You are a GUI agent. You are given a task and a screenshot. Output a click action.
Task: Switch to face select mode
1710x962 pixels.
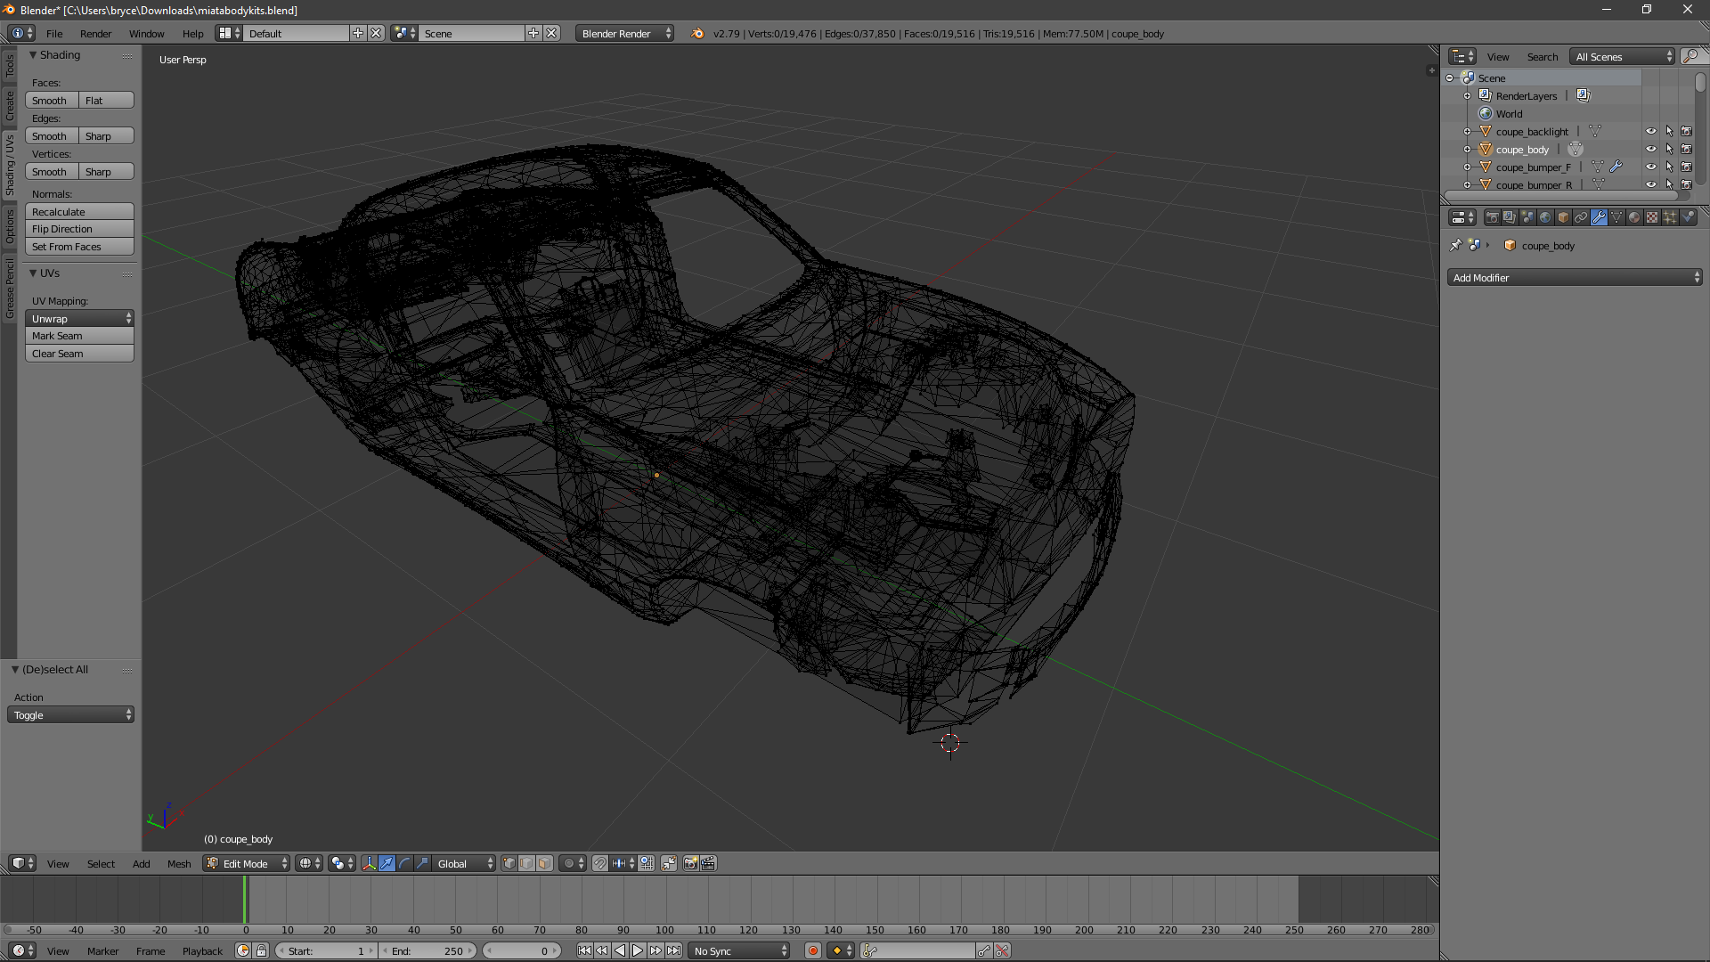point(544,863)
